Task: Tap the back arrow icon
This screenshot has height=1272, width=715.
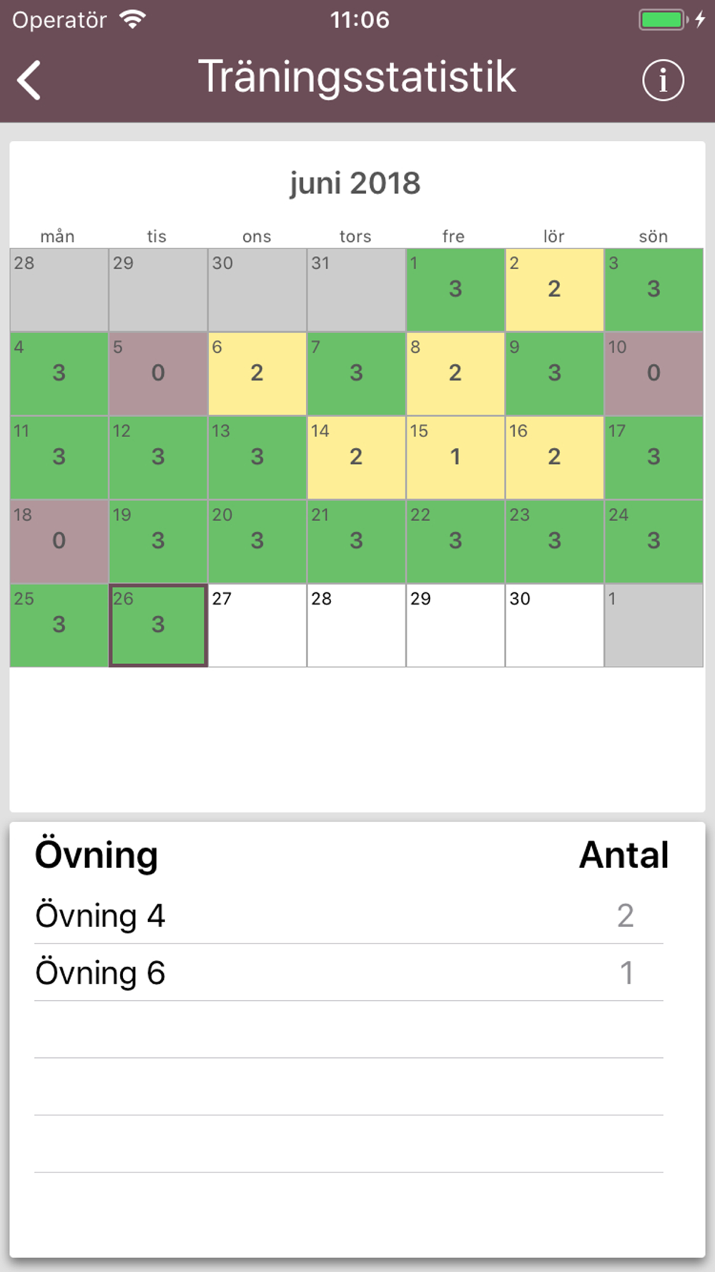Action: [29, 79]
